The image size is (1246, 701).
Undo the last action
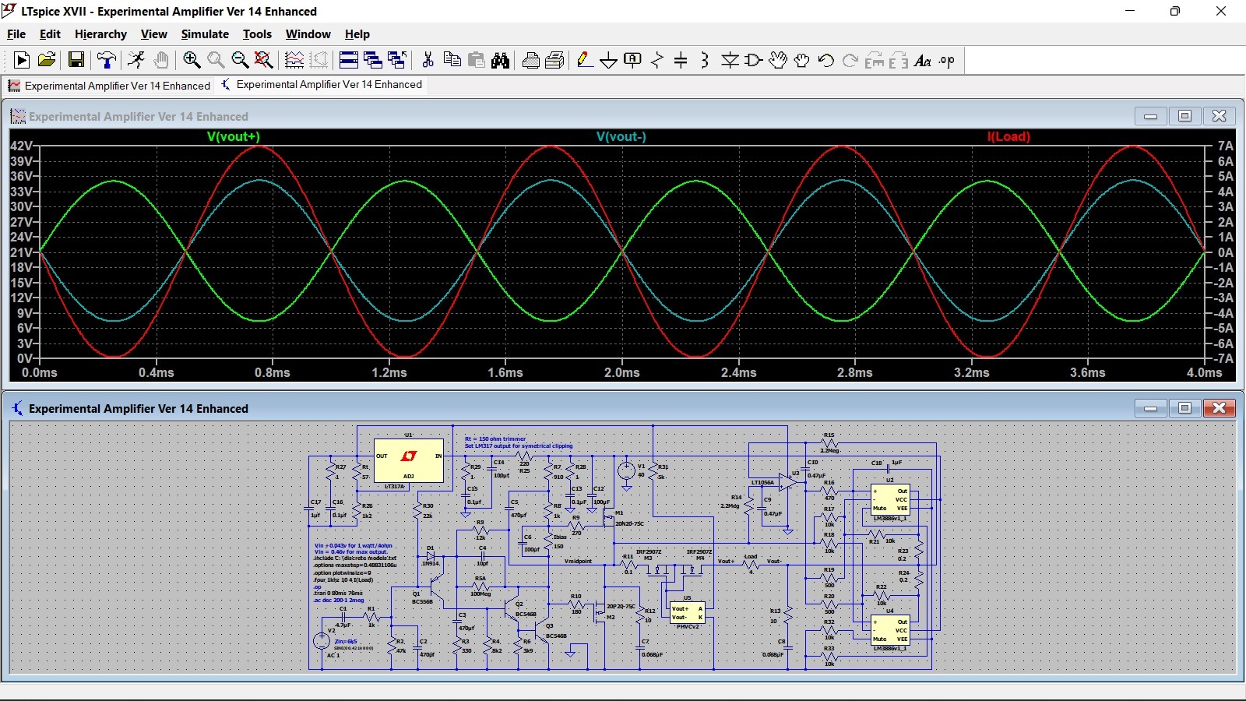[x=826, y=60]
